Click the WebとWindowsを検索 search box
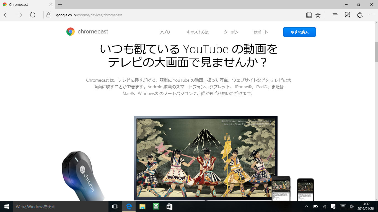The width and height of the screenshot is (378, 212). click(61, 206)
